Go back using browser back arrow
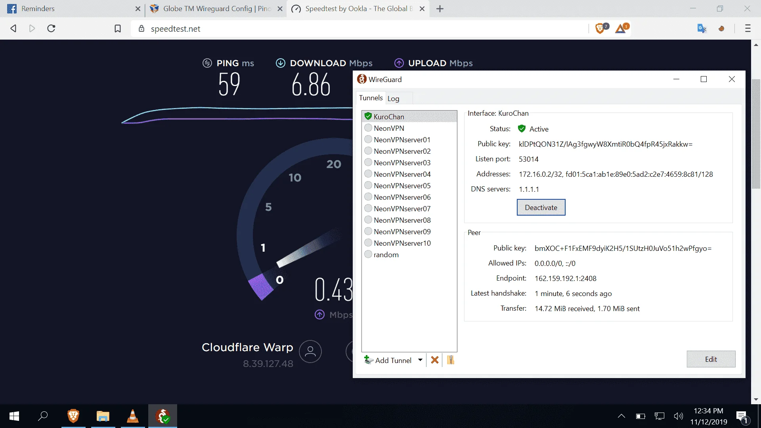This screenshot has width=761, height=428. [x=13, y=29]
